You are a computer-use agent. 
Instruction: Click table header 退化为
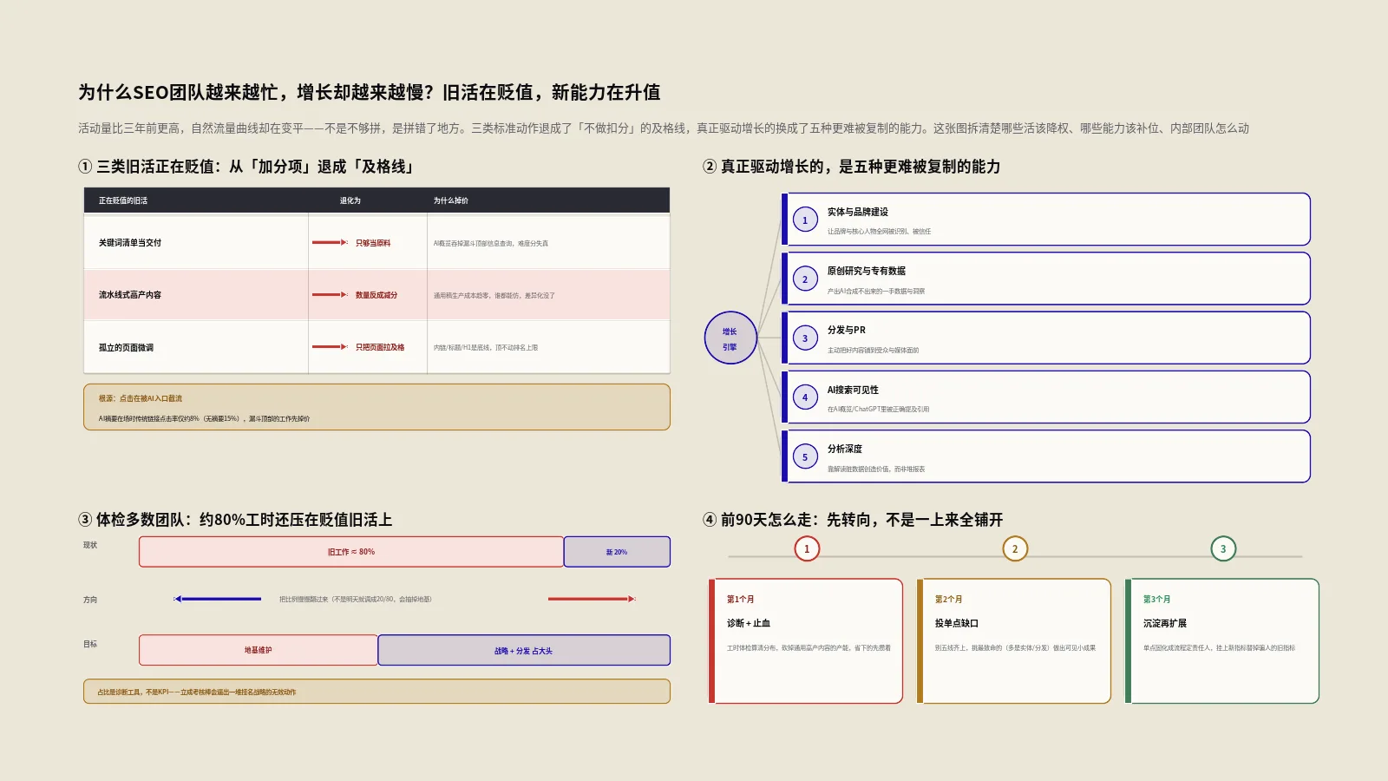(x=350, y=200)
